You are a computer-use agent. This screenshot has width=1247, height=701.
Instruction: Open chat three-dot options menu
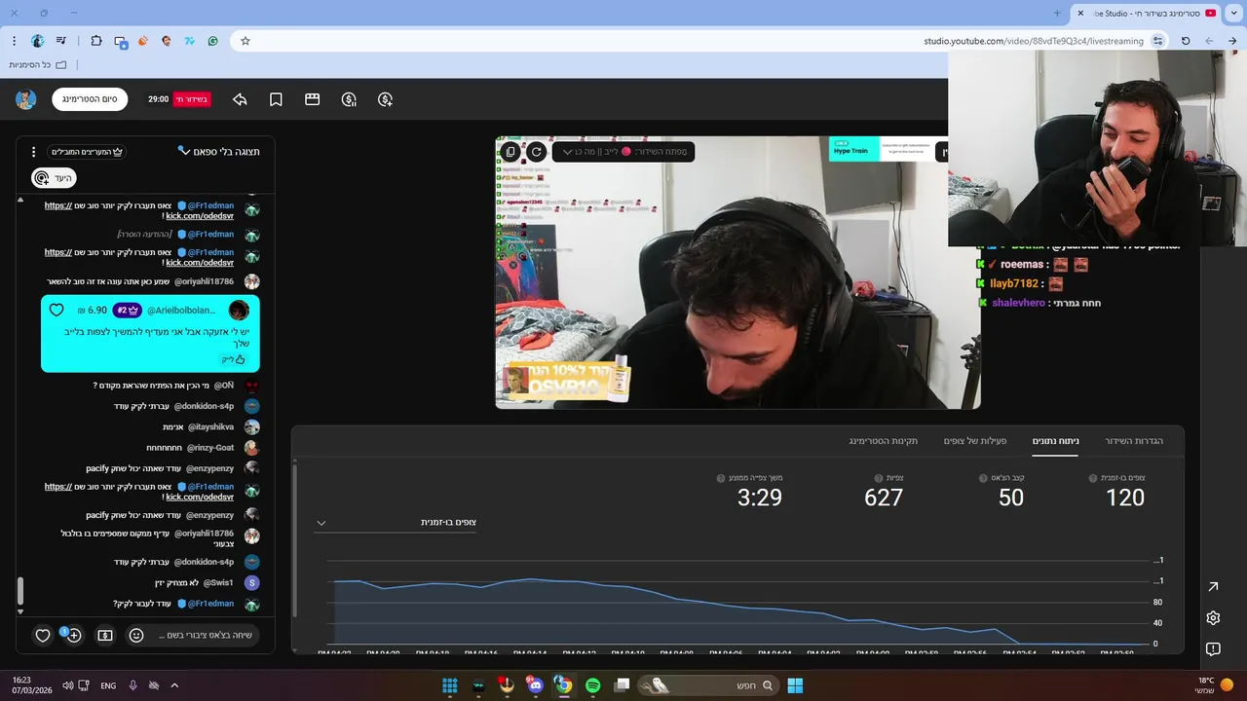coord(33,152)
